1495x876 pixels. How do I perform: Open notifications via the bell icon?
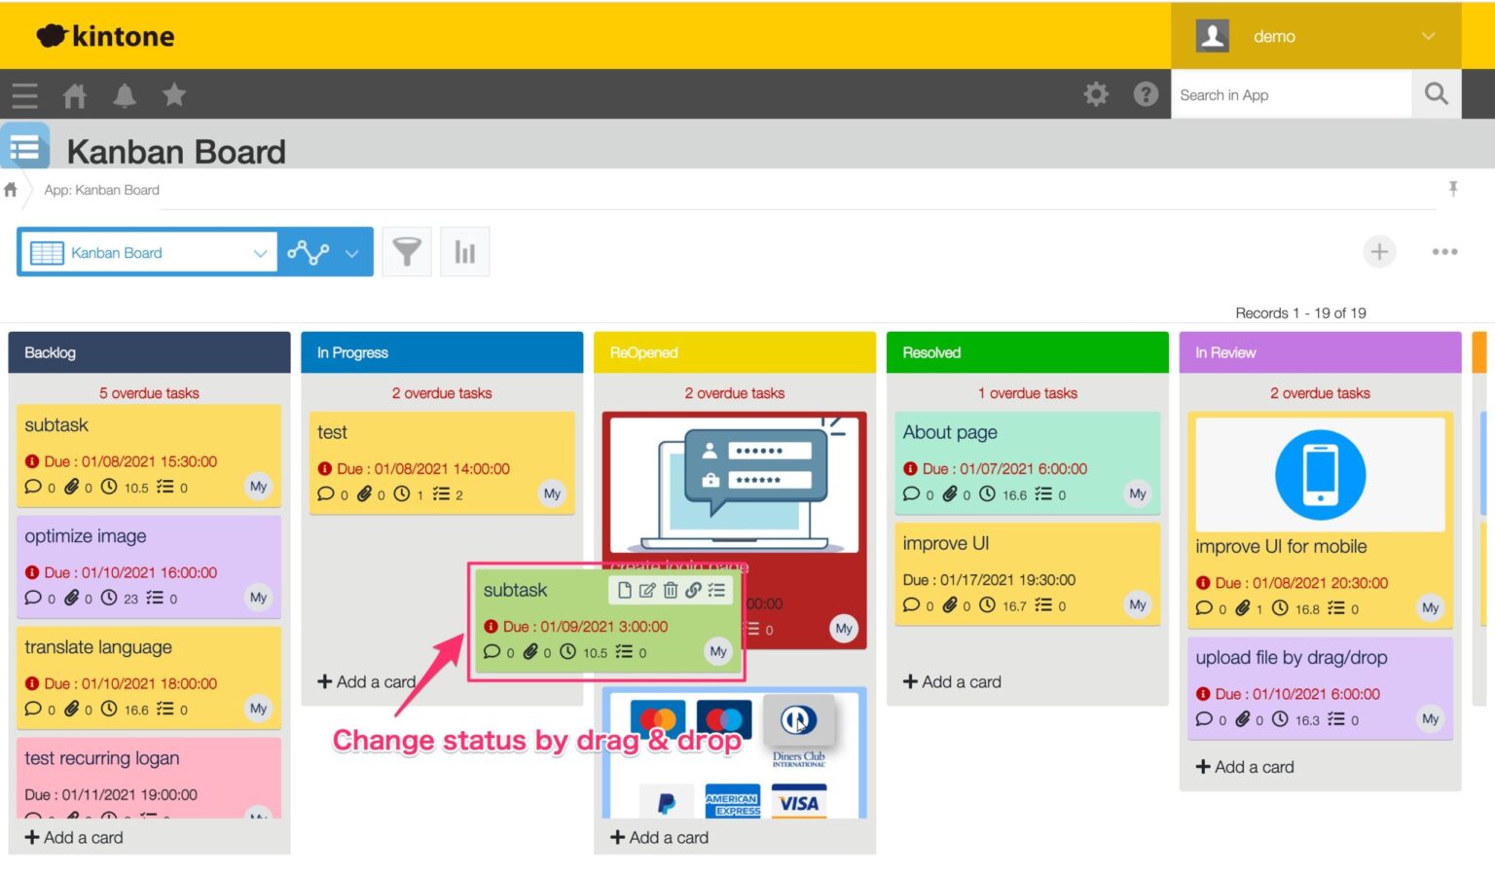[x=125, y=94]
